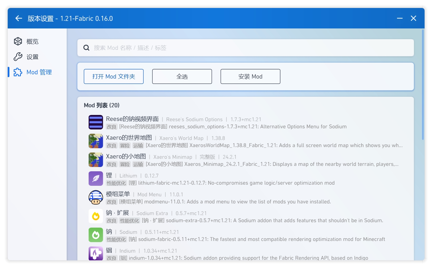Screen dimensions: 432x268
Task: Click the 打开 Mod 文件夹 button
Action: (x=114, y=77)
